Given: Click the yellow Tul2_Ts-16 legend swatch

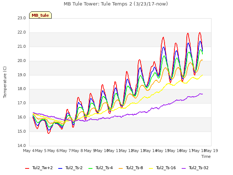Looking at the screenshot, I should coord(151,168).
